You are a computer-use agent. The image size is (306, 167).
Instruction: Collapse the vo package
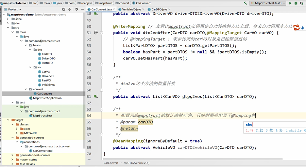pyautogui.click(x=30, y=67)
